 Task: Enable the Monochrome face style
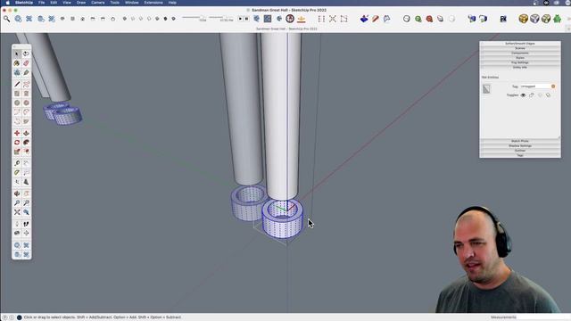pos(173,19)
